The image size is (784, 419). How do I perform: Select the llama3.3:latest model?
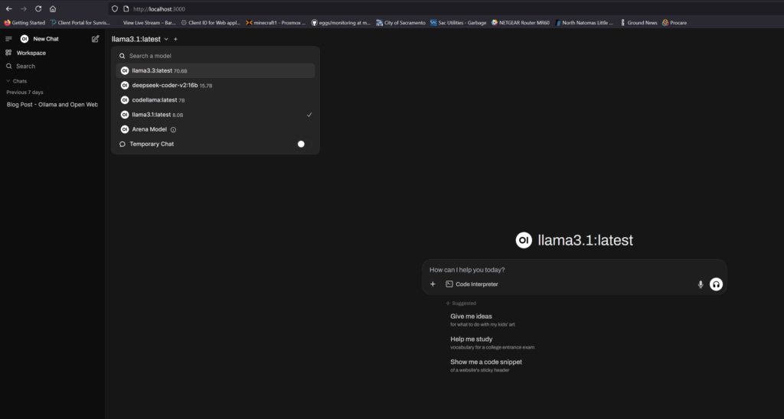[x=215, y=70]
